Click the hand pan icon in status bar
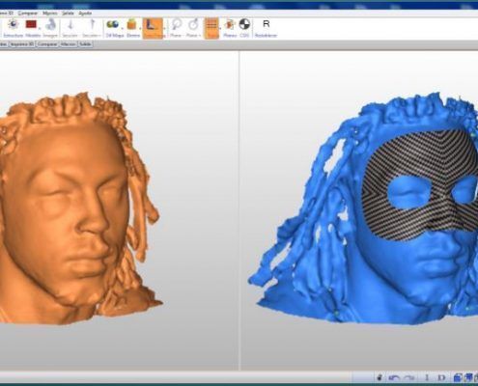 coord(380,377)
